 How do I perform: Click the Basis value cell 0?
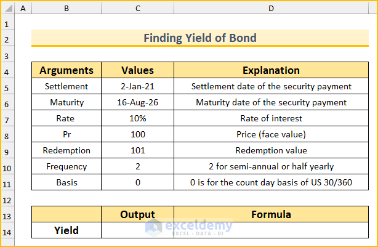(x=137, y=182)
